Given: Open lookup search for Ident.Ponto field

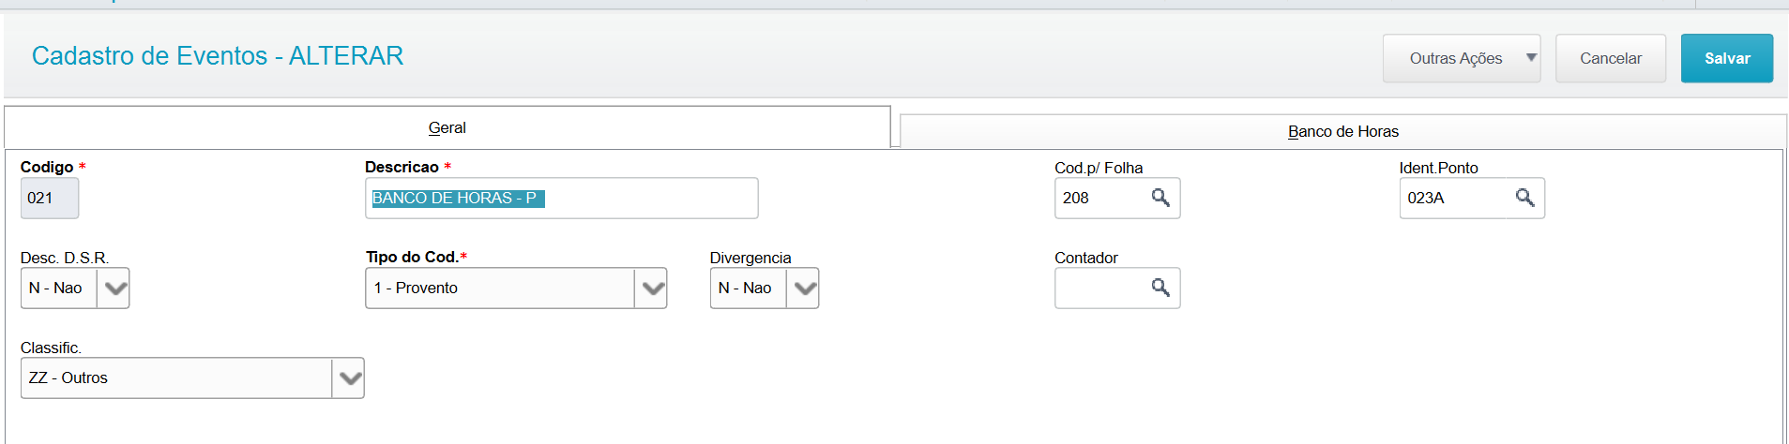Looking at the screenshot, I should coord(1524,198).
